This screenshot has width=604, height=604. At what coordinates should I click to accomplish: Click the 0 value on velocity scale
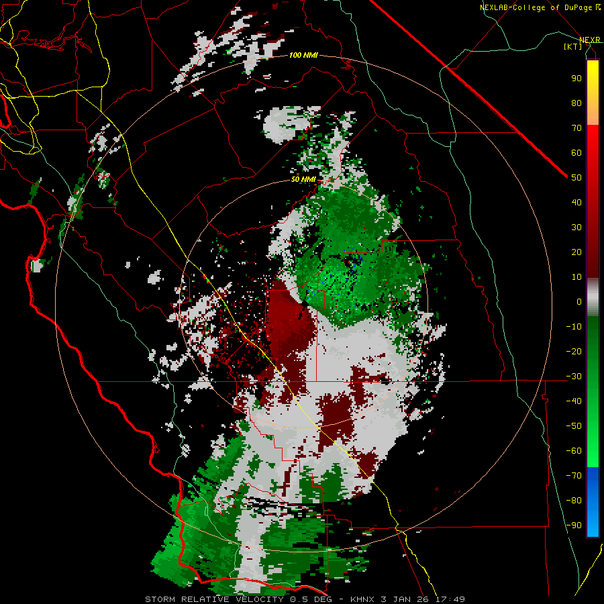click(x=579, y=302)
